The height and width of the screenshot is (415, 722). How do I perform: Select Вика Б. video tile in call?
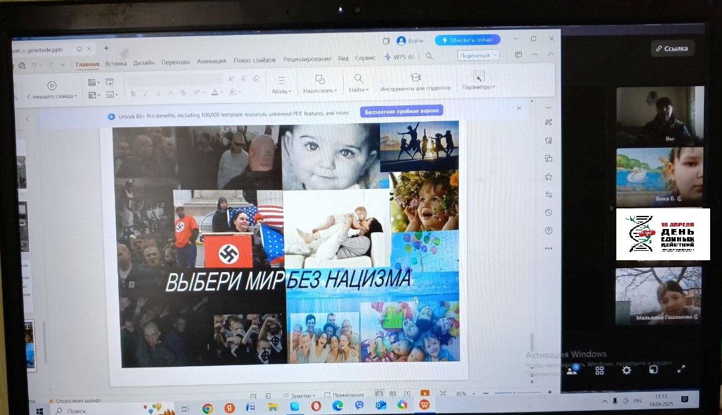660,177
